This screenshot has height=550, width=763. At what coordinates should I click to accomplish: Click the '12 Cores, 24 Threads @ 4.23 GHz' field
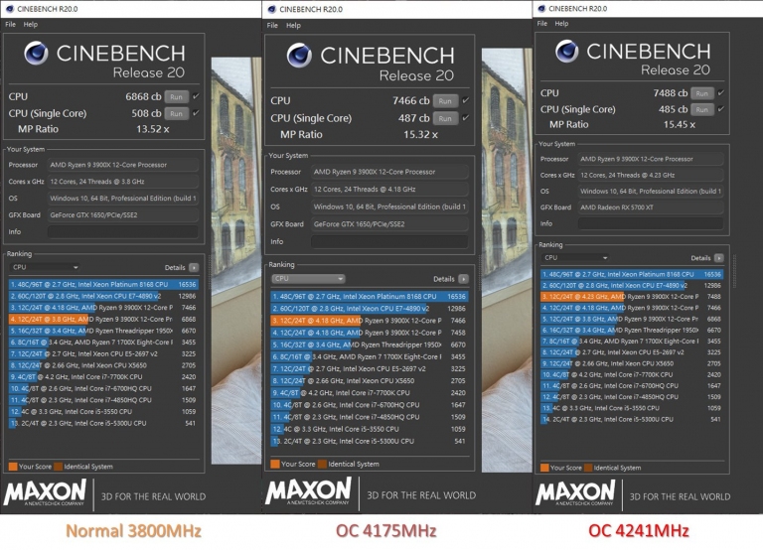tap(650, 175)
